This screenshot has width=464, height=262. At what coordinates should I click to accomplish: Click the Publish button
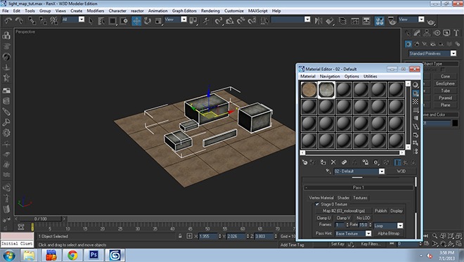380,211
